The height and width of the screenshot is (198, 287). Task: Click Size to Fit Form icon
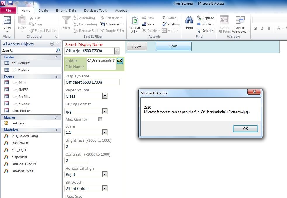pyautogui.click(x=224, y=20)
